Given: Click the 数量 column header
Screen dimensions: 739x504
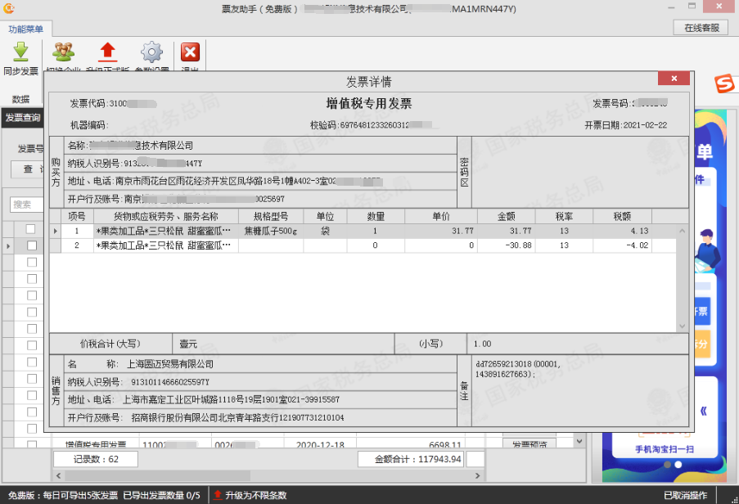Looking at the screenshot, I should coord(376,216).
